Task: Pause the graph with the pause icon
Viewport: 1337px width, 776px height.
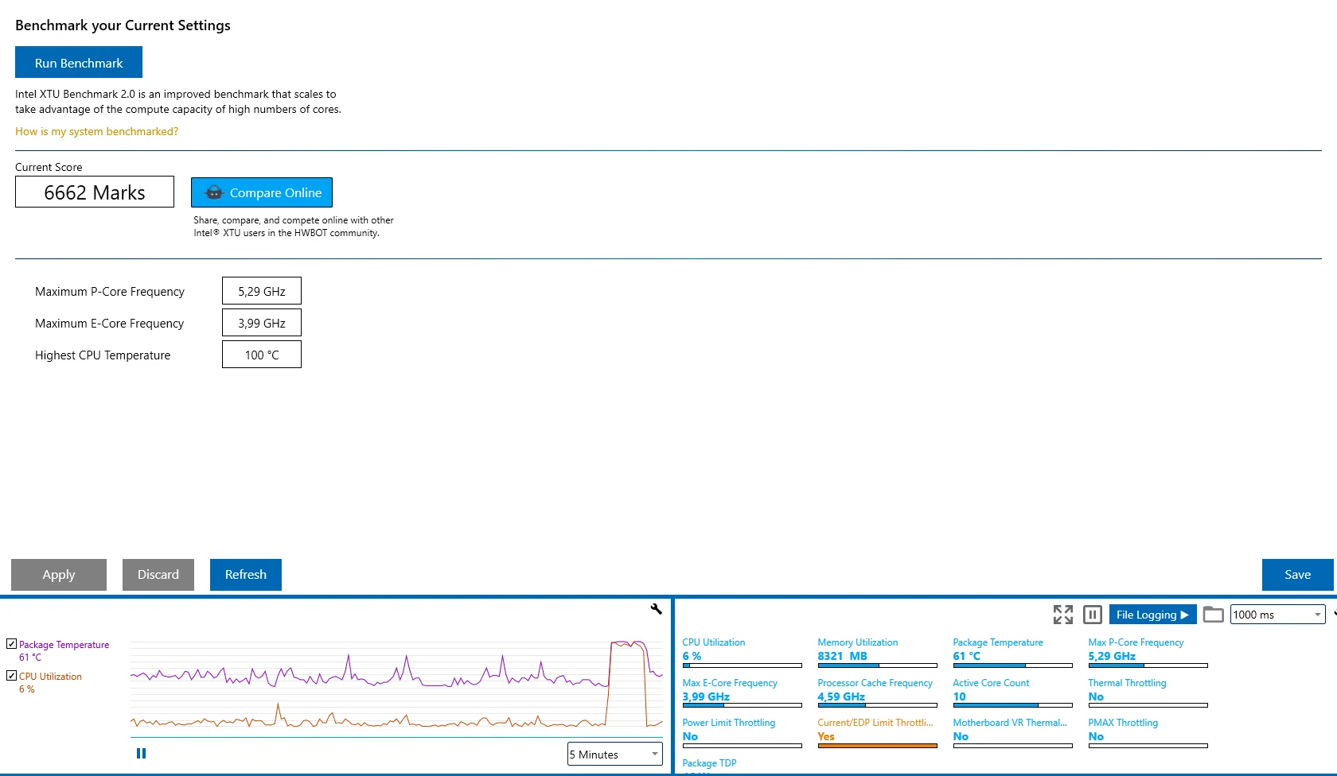Action: point(141,754)
